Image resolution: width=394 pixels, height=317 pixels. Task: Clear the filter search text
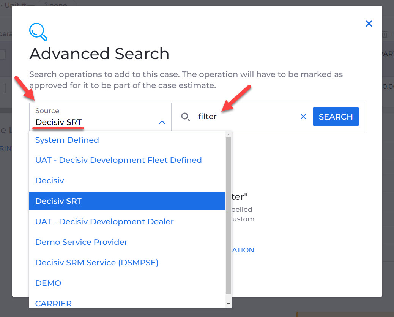(303, 117)
